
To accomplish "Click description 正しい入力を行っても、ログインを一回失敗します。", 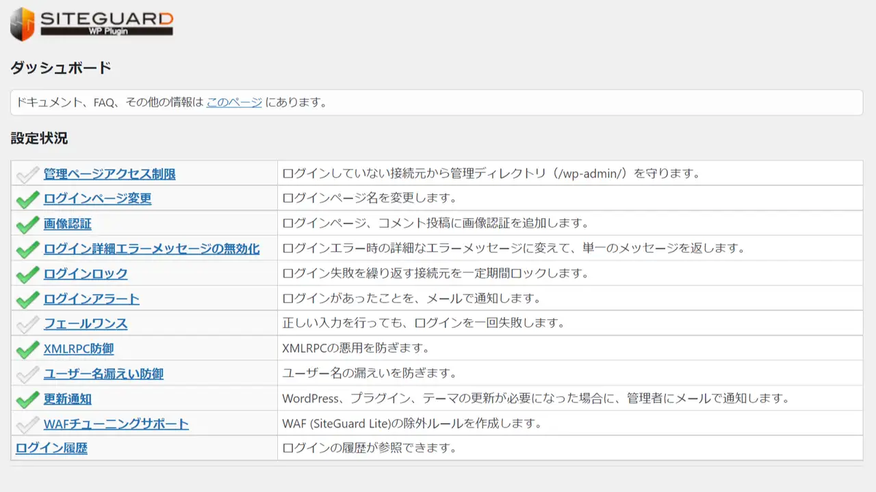I will (423, 324).
